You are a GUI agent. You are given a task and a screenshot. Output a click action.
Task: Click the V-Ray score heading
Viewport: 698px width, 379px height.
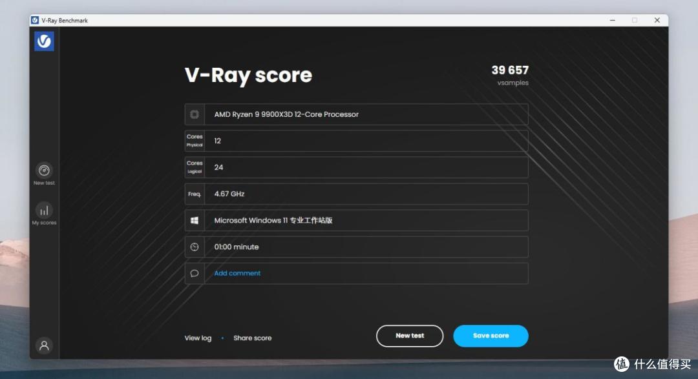coord(248,75)
